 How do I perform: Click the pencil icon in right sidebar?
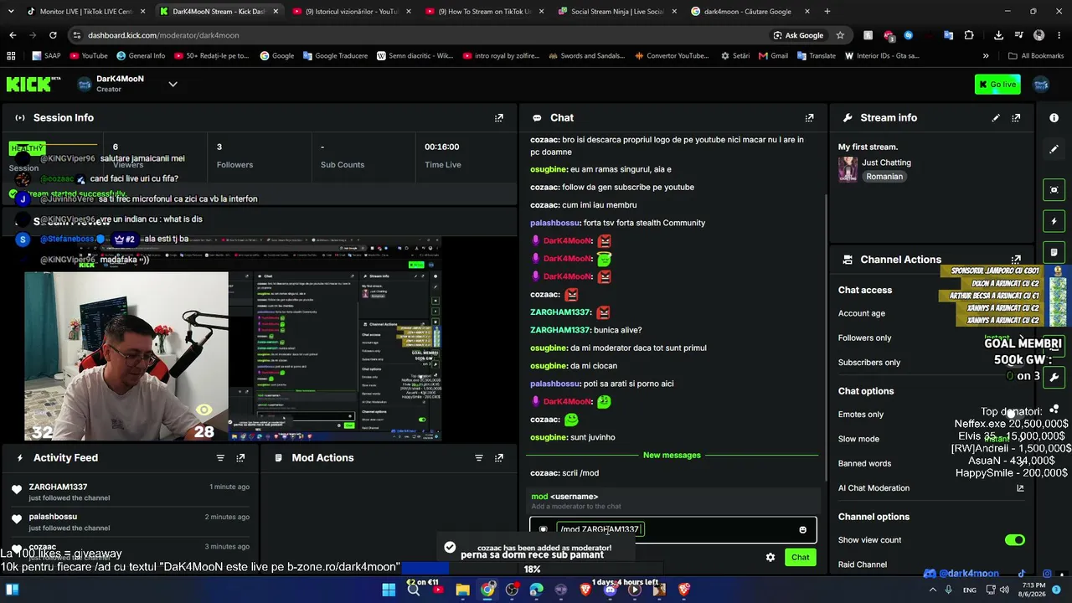coord(1054,149)
